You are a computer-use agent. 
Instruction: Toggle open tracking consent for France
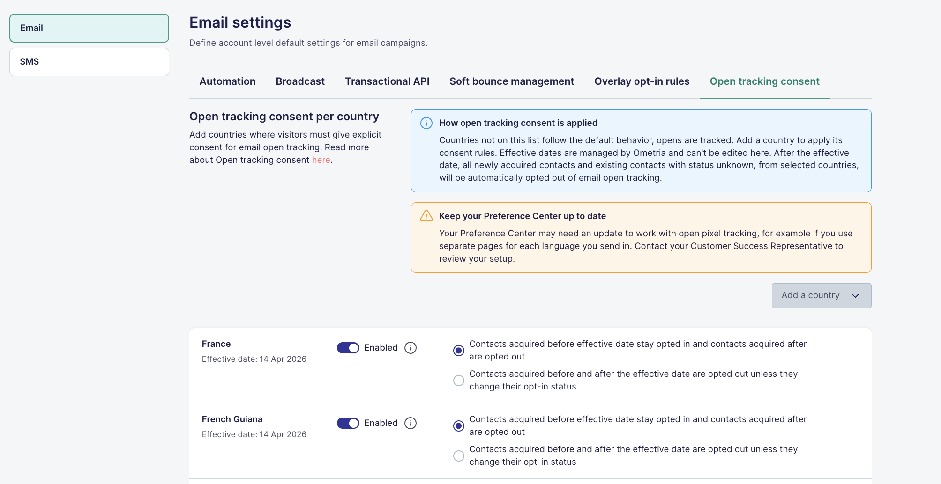tap(348, 348)
